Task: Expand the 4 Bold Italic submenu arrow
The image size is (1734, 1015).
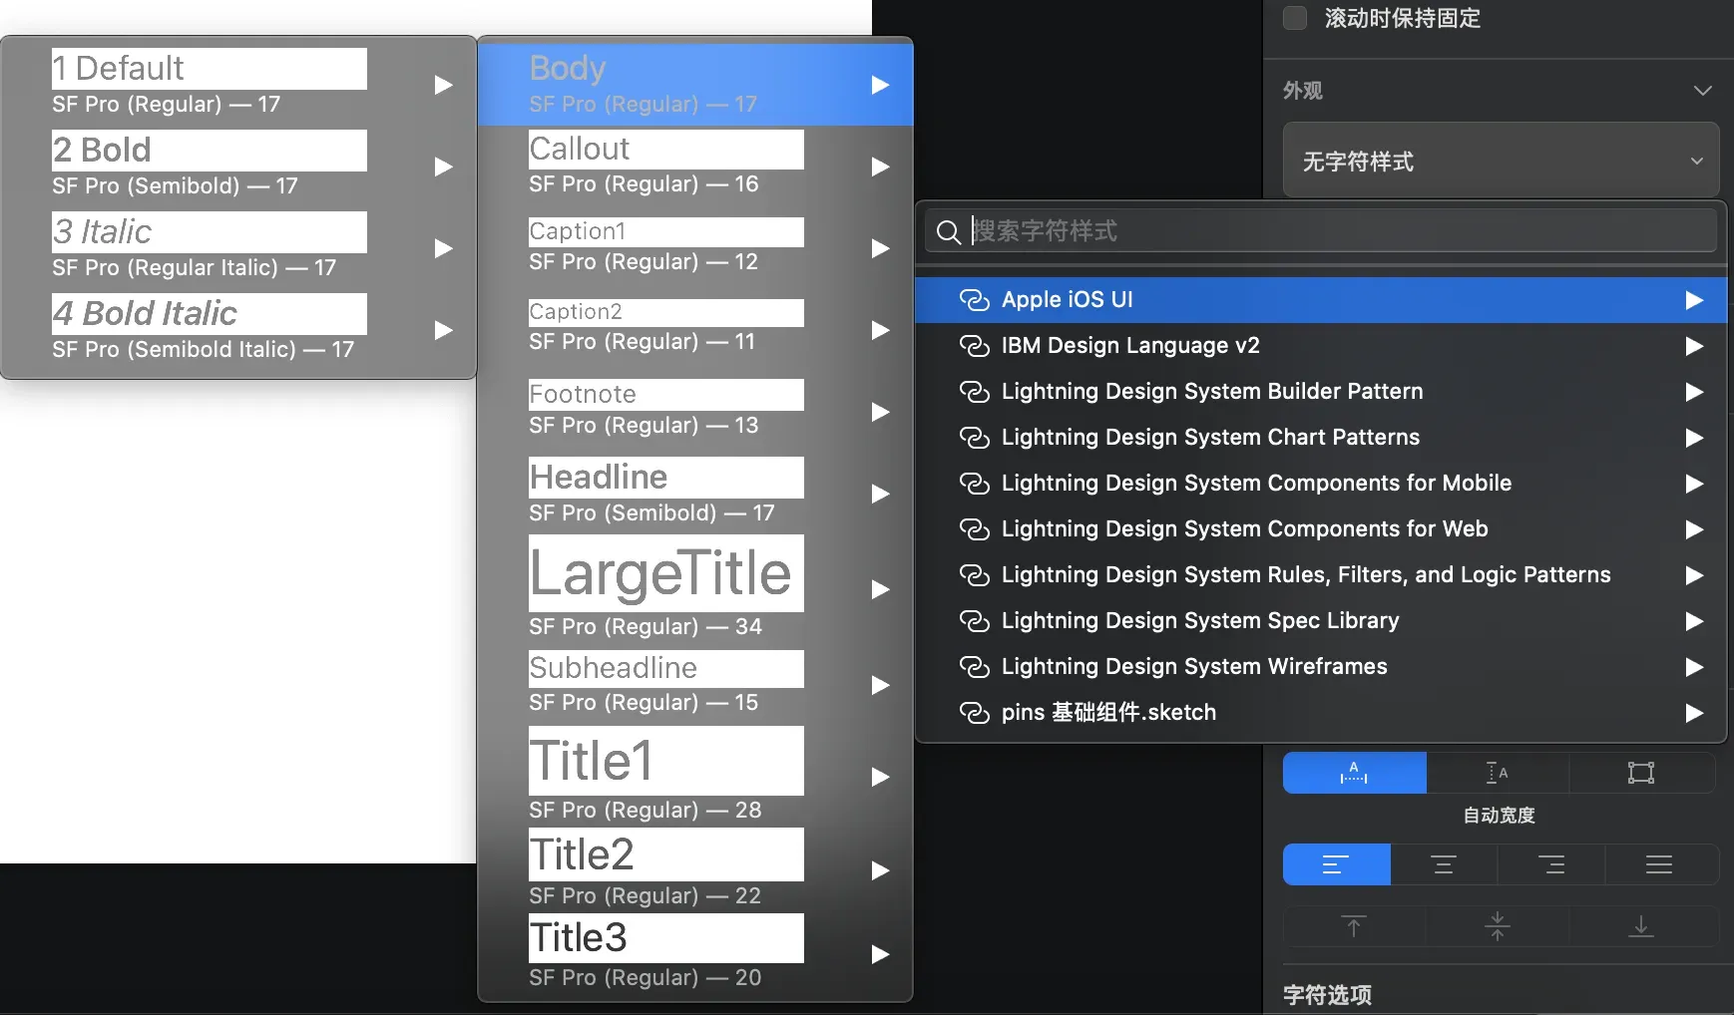Action: pos(444,330)
